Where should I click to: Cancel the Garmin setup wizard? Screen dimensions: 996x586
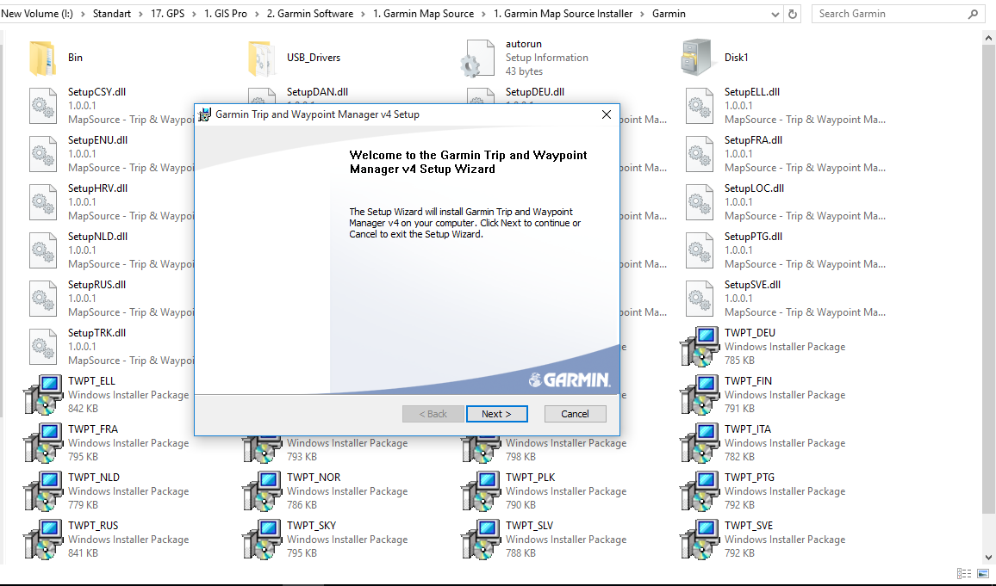[x=575, y=414]
